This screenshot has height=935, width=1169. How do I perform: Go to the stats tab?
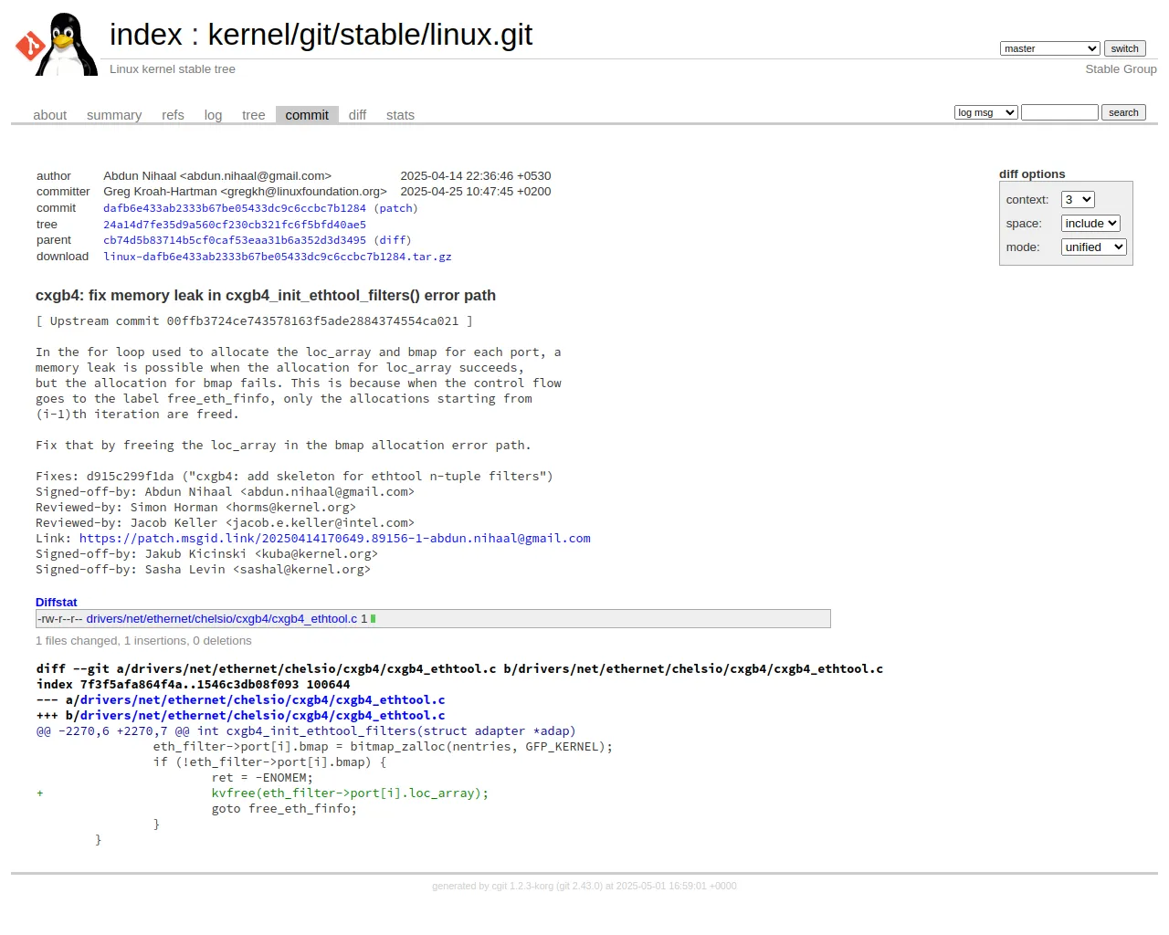pyautogui.click(x=400, y=115)
